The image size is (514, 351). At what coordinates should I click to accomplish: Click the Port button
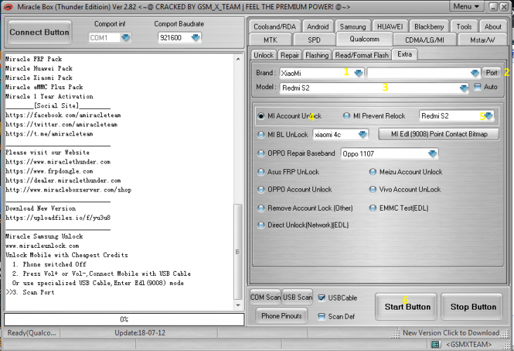tap(492, 73)
